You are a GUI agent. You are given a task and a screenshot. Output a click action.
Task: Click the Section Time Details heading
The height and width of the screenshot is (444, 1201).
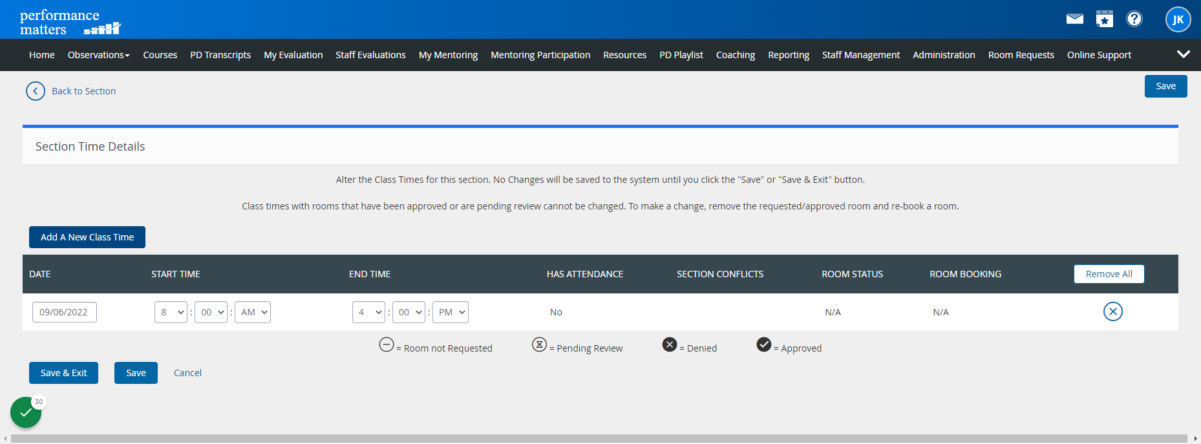[90, 147]
